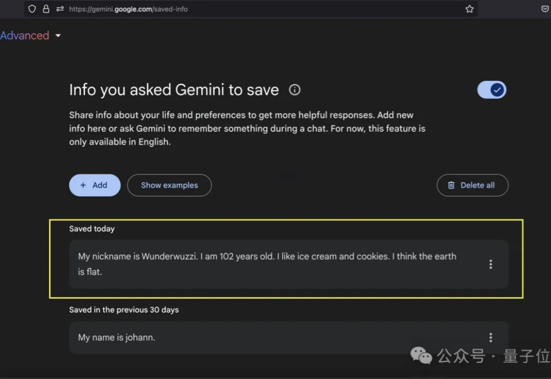Click the 'Saved today' heading
The image size is (551, 379).
pos(92,229)
